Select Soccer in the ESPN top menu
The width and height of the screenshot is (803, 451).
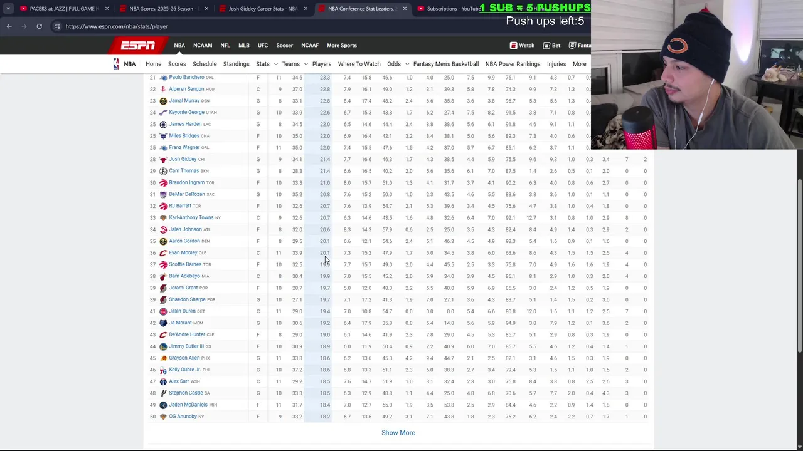coord(285,45)
